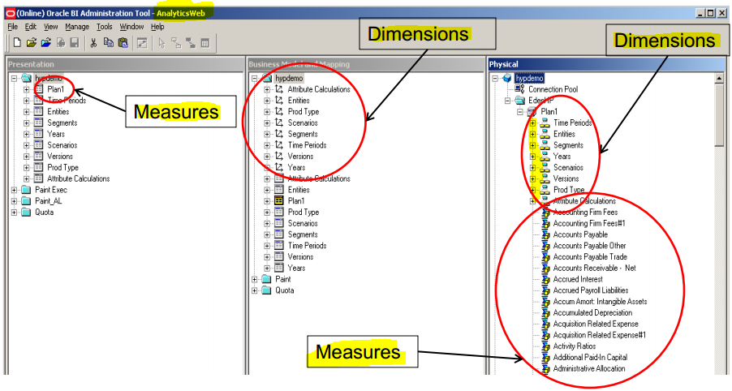Collapse hypdemo in the Presentation pane
Screen dimensions: 732x391
click(x=14, y=79)
